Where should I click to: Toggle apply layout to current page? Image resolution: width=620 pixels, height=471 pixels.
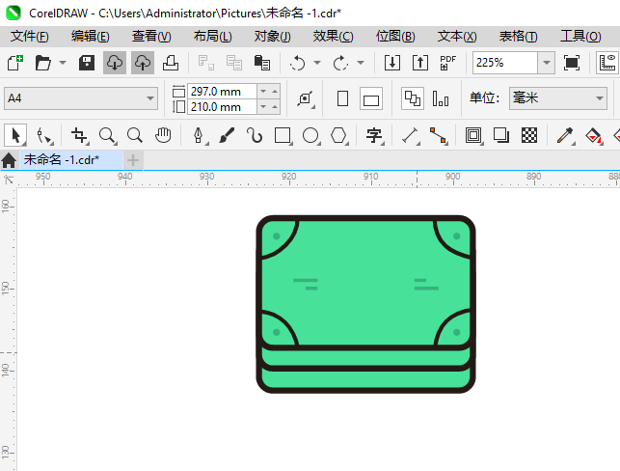click(441, 98)
